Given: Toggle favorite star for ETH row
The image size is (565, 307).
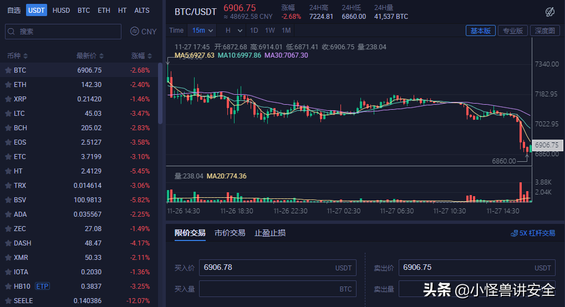Looking at the screenshot, I should 8,85.
